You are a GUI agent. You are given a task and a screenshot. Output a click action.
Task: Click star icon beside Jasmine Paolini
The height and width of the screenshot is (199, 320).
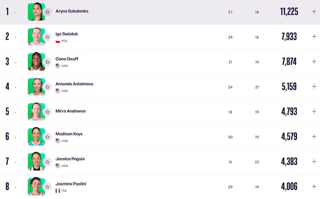[x=47, y=187]
